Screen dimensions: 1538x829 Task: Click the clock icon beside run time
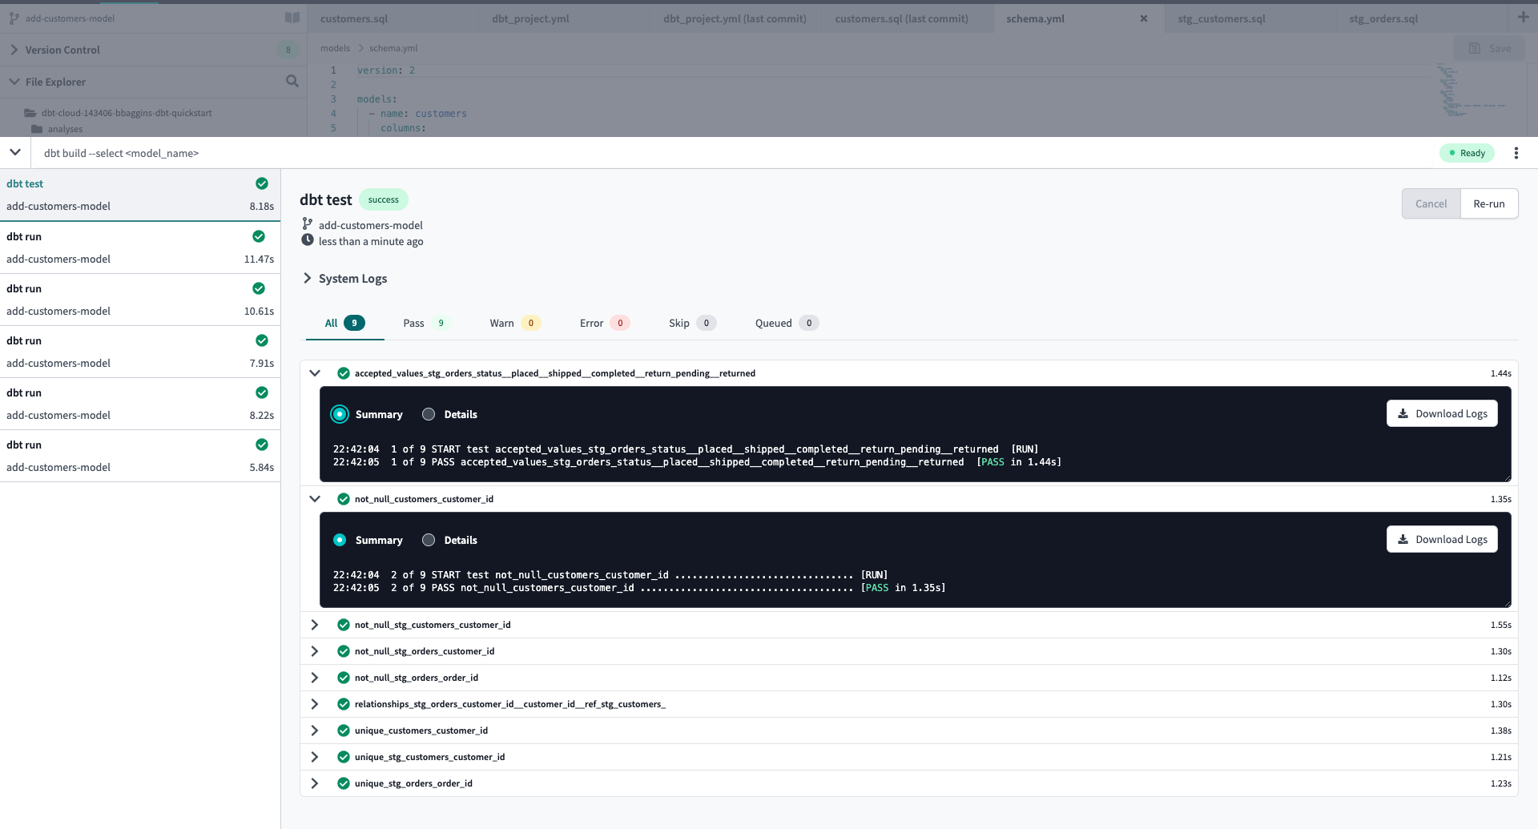point(308,240)
